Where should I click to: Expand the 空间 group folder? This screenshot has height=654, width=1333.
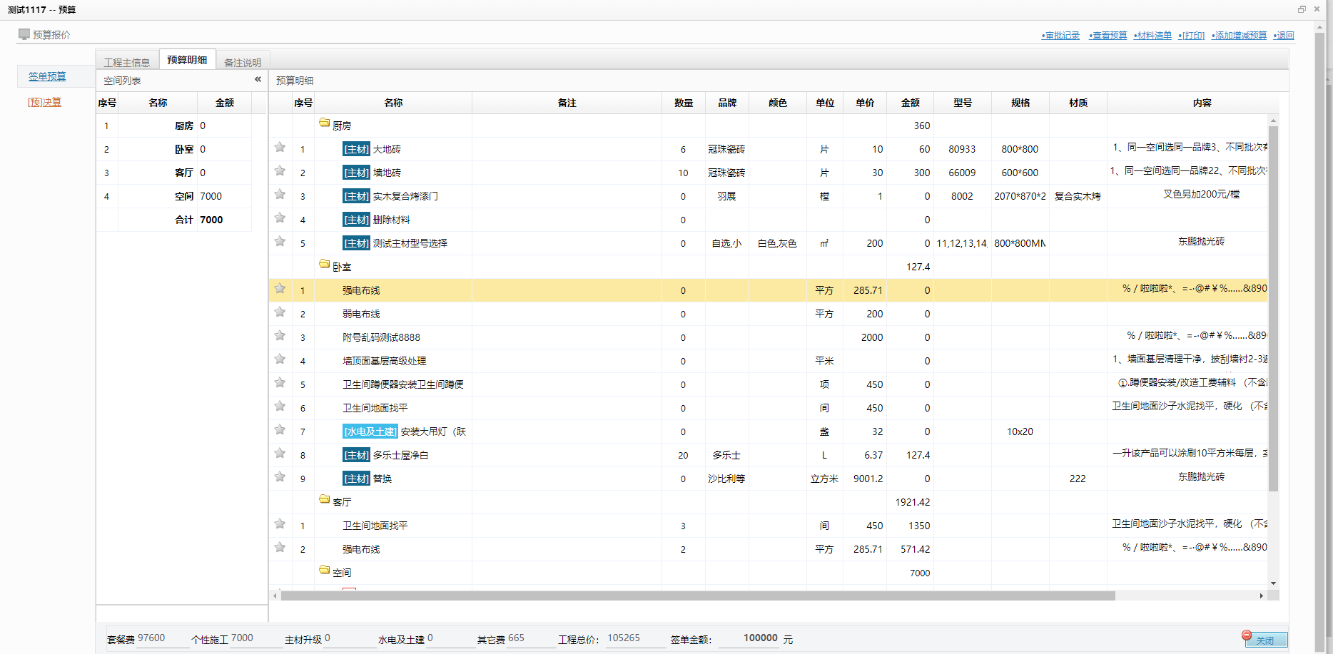325,571
